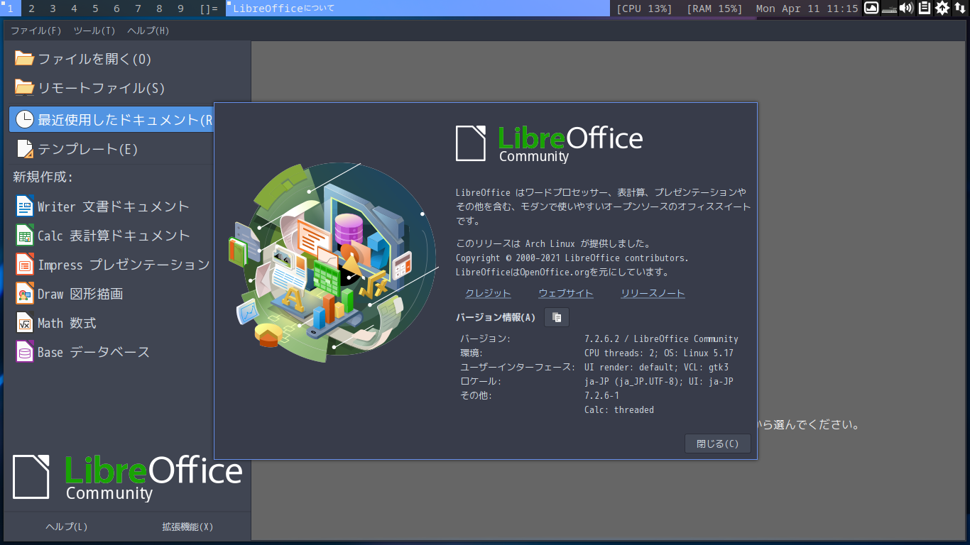Click the []= layout indicator

click(x=209, y=9)
